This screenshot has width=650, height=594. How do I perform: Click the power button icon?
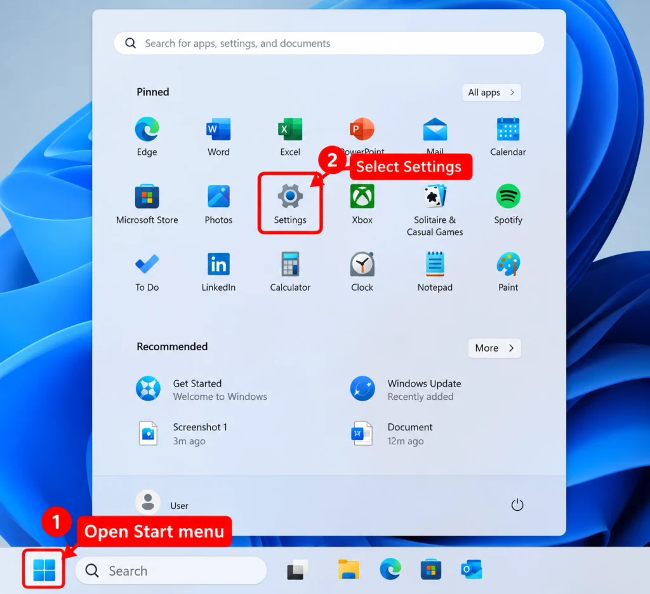(517, 505)
